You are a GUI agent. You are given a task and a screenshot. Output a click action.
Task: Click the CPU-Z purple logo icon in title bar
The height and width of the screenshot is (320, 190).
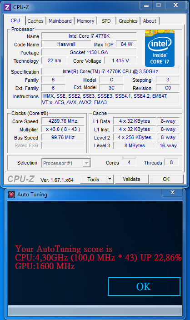pos(7,7)
